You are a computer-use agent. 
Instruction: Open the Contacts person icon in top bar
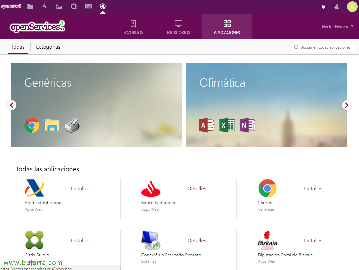(336, 6)
